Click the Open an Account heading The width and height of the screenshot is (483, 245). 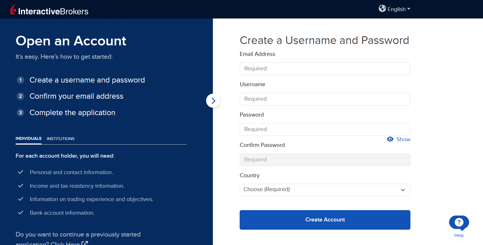coord(71,41)
